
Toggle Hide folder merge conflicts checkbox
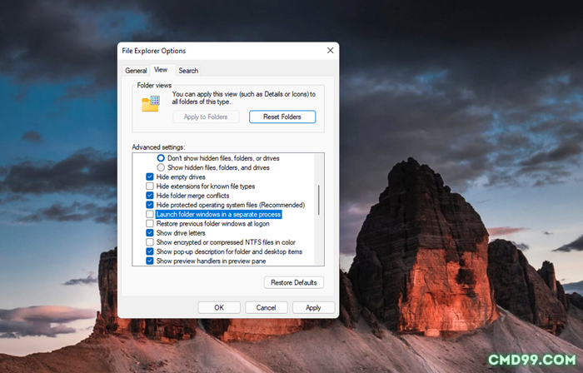tap(149, 196)
